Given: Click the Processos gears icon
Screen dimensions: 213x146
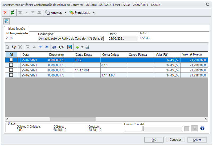Looking at the screenshot, I should point(71,12).
